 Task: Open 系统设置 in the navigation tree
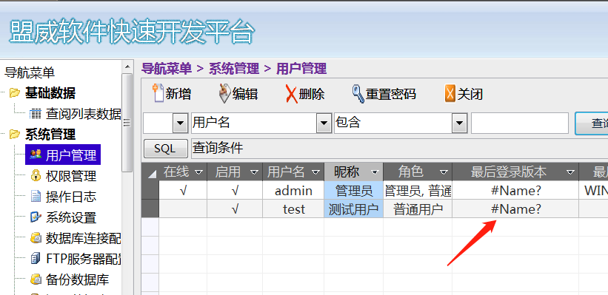click(x=71, y=217)
